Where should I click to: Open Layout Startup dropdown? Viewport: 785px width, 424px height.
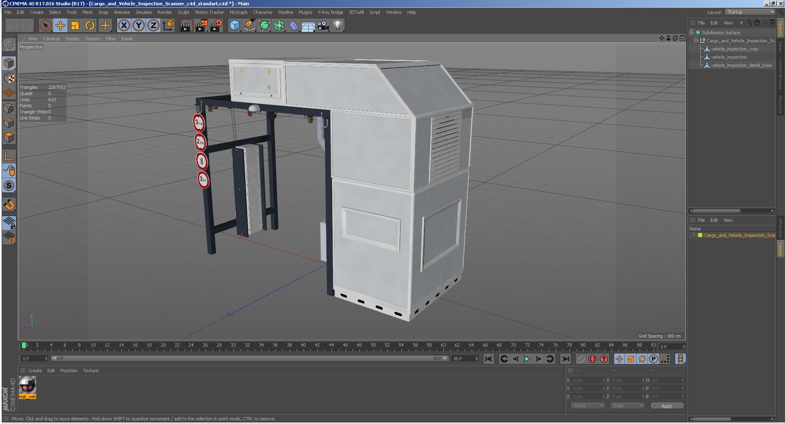tap(750, 12)
